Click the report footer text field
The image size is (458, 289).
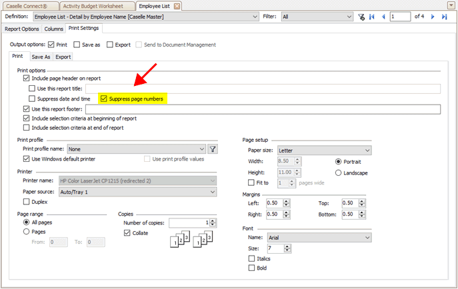[263, 109]
